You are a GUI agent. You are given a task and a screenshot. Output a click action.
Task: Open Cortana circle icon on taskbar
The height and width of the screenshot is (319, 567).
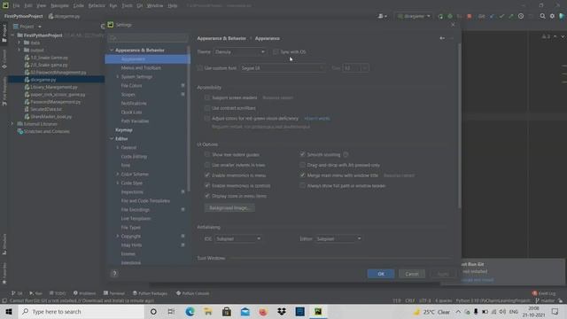153,311
